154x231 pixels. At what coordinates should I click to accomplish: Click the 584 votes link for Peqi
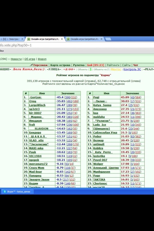[x=138, y=97]
